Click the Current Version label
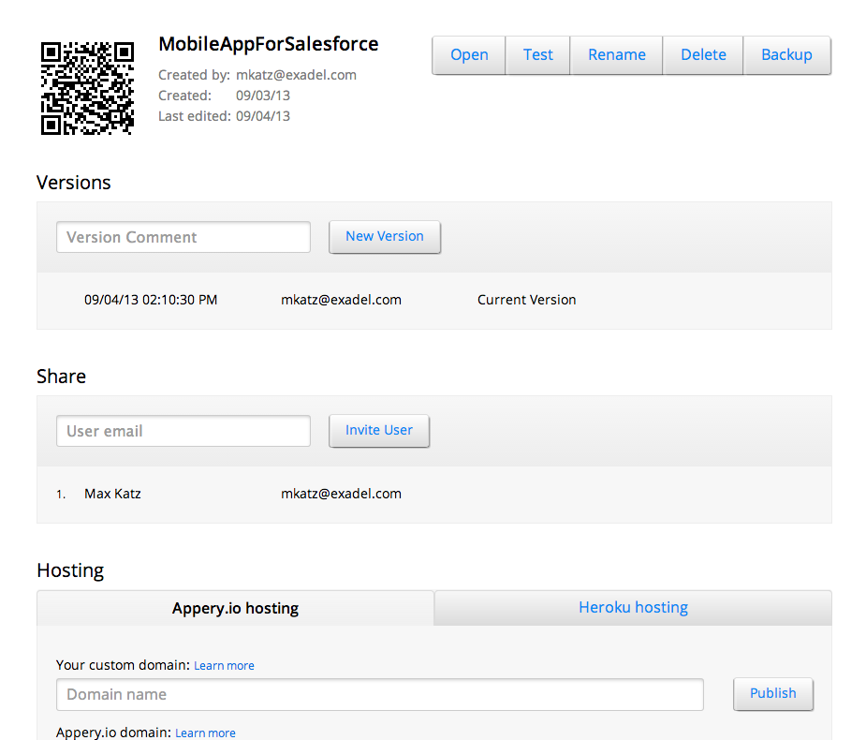The height and width of the screenshot is (740, 866). click(x=526, y=300)
